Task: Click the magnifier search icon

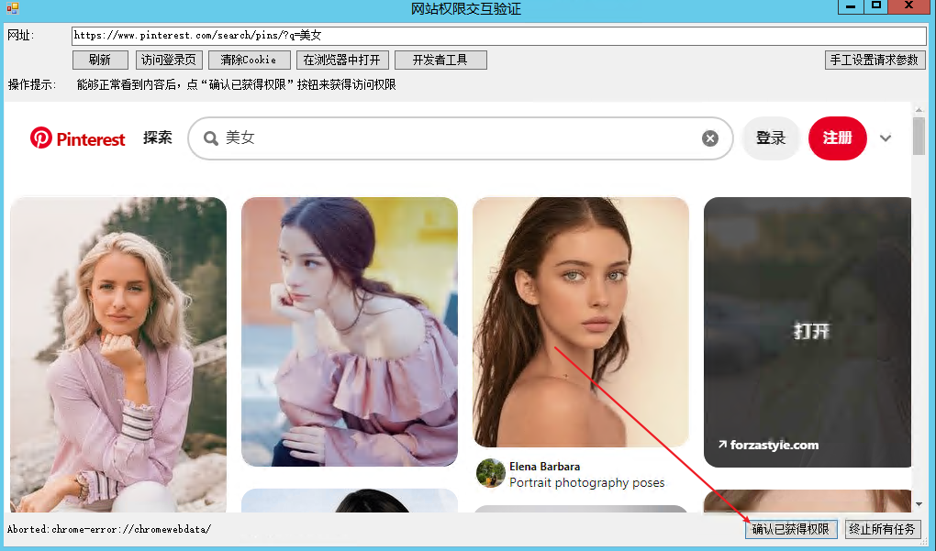Action: 210,138
